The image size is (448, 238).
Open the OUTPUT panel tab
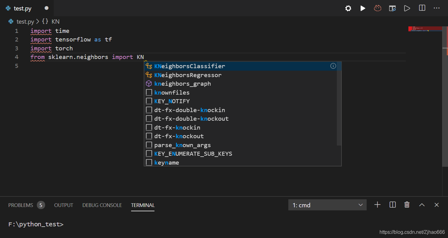click(64, 205)
